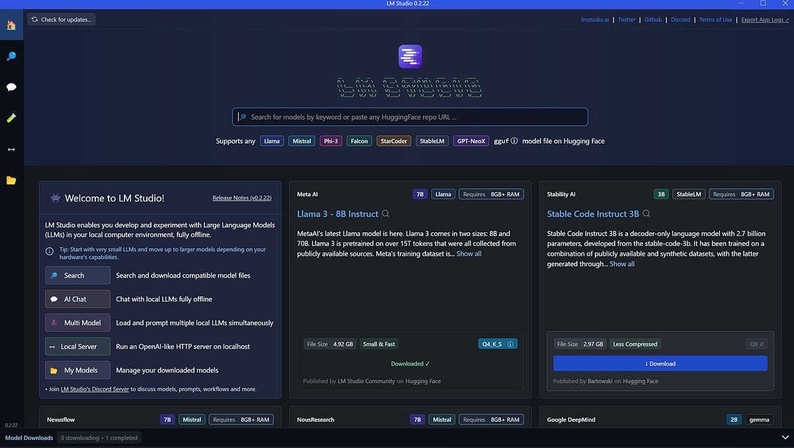Click 2B badge on Google DeepMind card

coord(734,420)
